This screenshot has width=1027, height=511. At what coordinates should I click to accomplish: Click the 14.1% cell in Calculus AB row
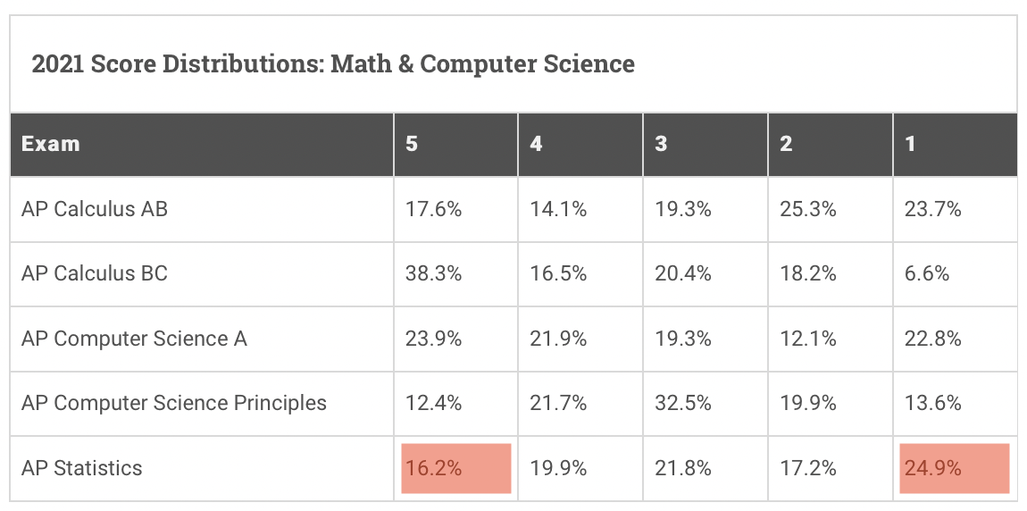pos(558,209)
